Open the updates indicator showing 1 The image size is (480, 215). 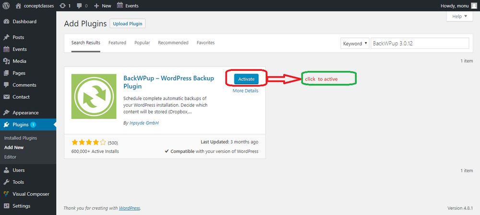65,5
